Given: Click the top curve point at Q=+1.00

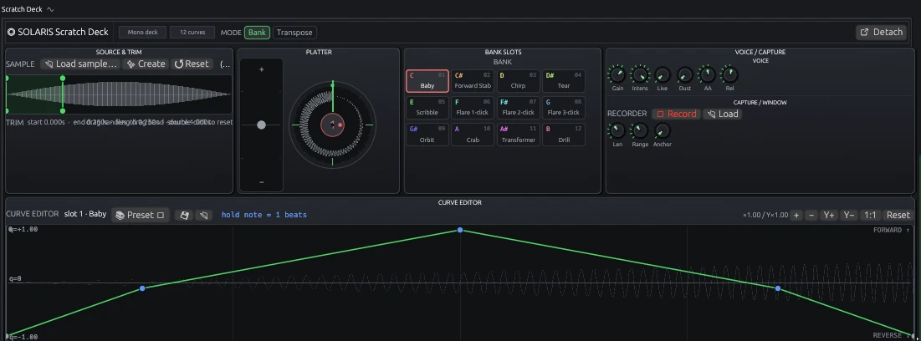Looking at the screenshot, I should 460,230.
